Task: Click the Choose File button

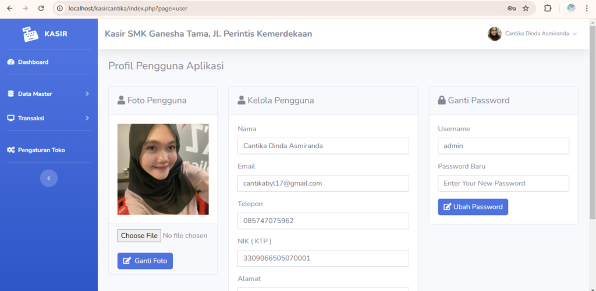Action: (139, 236)
